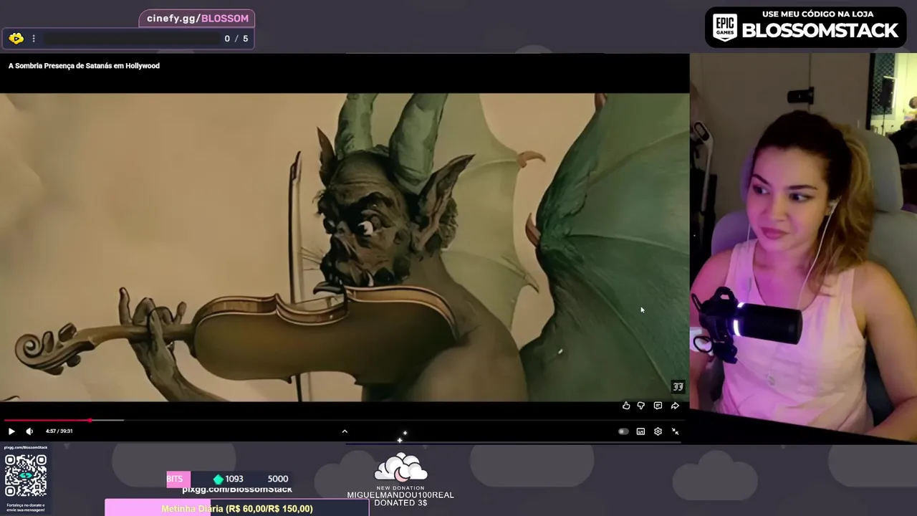Click the yellow Cinefy cloud logo
The width and height of the screenshot is (917, 516).
(16, 39)
